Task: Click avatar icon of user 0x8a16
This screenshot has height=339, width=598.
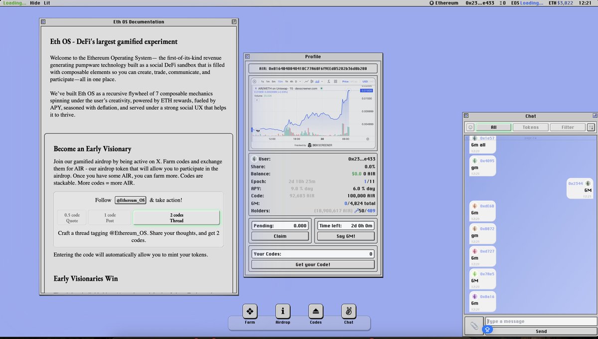Action: [474, 297]
